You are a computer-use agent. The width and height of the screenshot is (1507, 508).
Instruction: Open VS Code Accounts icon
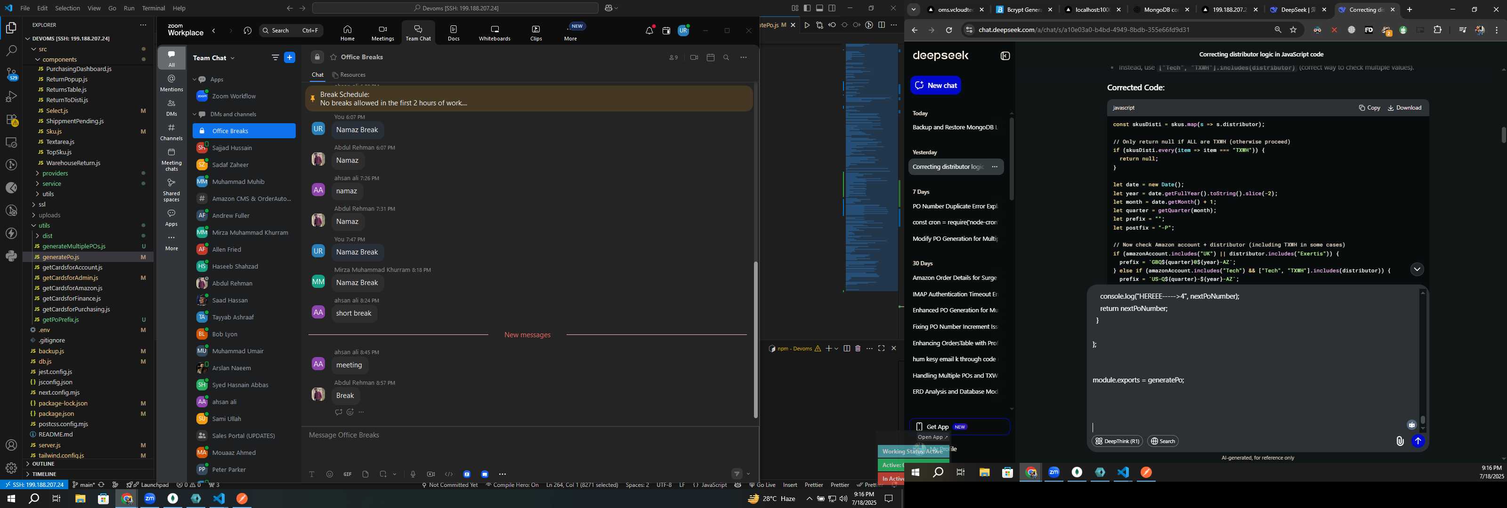[x=11, y=445]
